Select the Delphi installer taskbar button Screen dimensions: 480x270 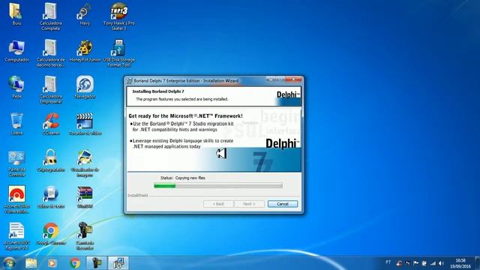(x=118, y=263)
